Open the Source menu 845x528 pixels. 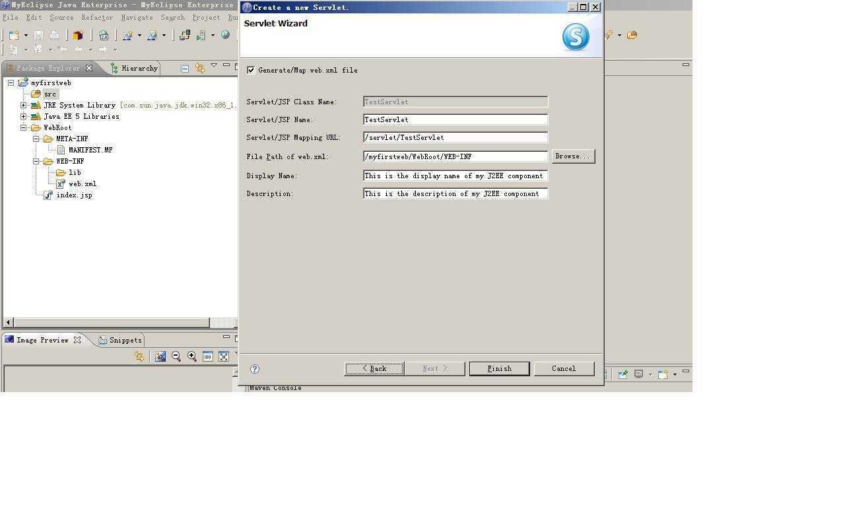pyautogui.click(x=61, y=18)
